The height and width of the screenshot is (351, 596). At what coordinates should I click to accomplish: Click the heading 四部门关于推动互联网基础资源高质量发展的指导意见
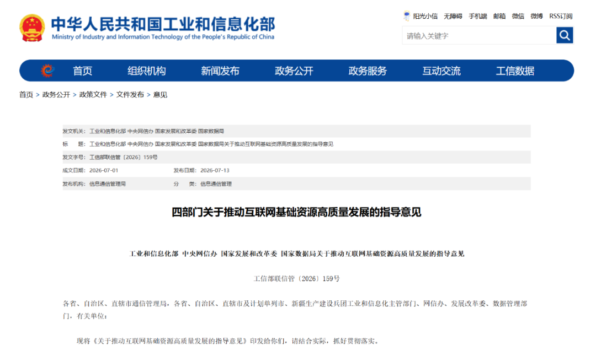(x=296, y=212)
